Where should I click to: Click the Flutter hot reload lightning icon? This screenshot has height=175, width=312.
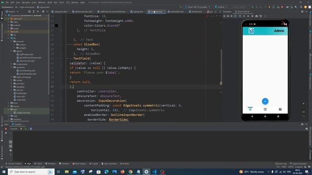(x=269, y=7)
